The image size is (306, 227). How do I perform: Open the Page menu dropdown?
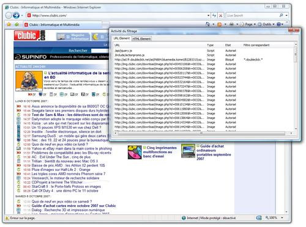[248, 24]
